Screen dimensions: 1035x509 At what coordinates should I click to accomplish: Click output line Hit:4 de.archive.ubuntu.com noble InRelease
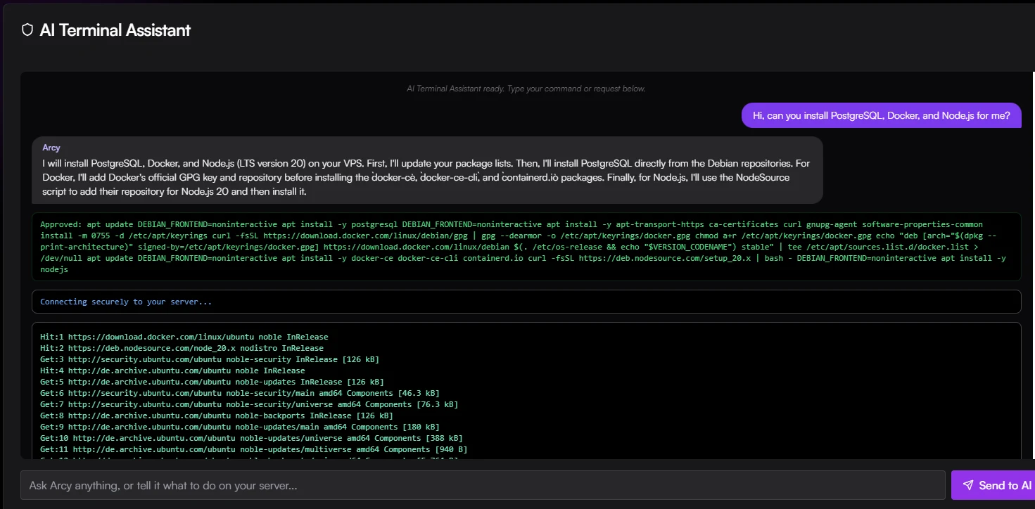click(x=172, y=371)
